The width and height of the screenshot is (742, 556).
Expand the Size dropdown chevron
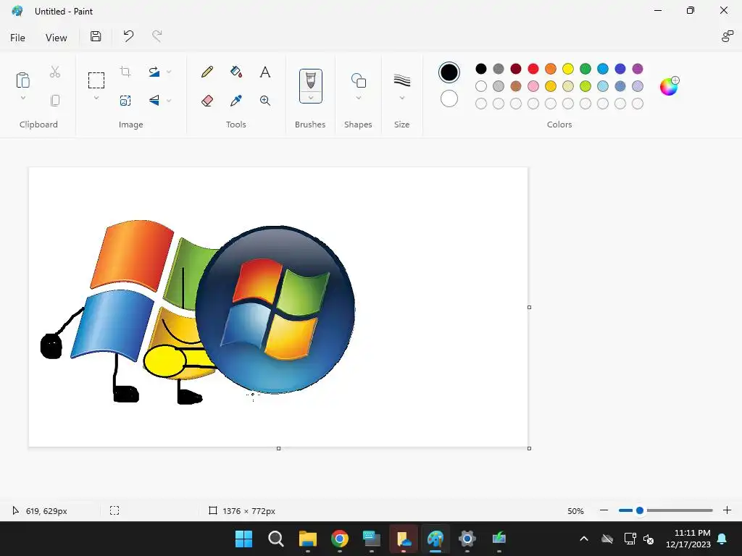click(x=401, y=98)
